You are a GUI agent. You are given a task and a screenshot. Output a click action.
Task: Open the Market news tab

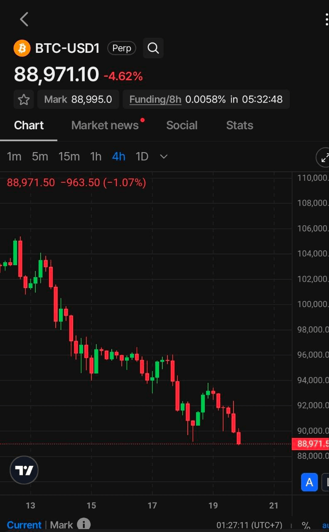click(105, 125)
